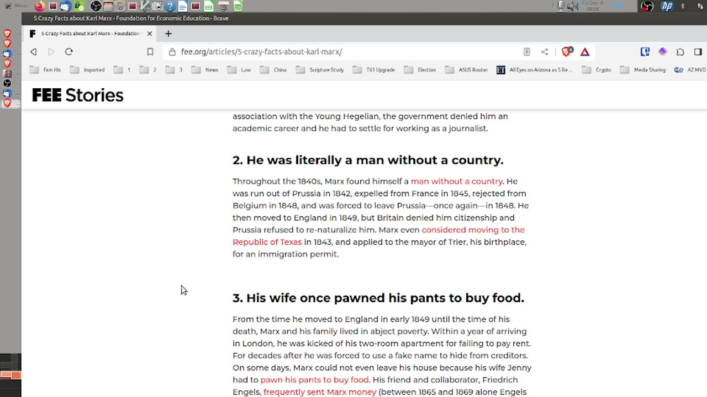This screenshot has height=397, width=707.
Task: Open LibreOffice Writer from the panel
Action: 183,6
